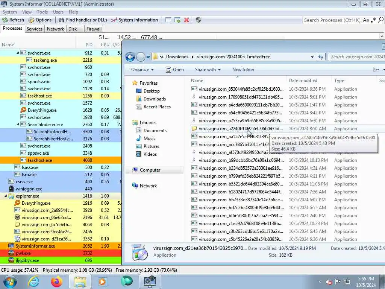Toggle case sensitive Aa search option
The height and width of the screenshot is (289, 385).
[366, 20]
